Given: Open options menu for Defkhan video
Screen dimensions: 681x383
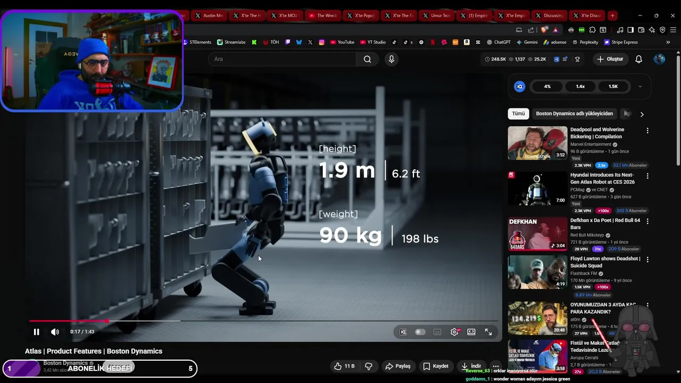Looking at the screenshot, I should [x=647, y=221].
